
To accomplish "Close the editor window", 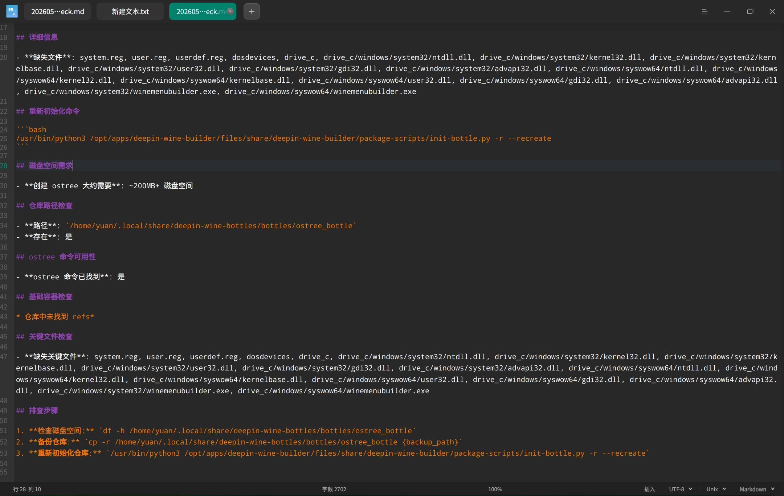I will click(772, 12).
